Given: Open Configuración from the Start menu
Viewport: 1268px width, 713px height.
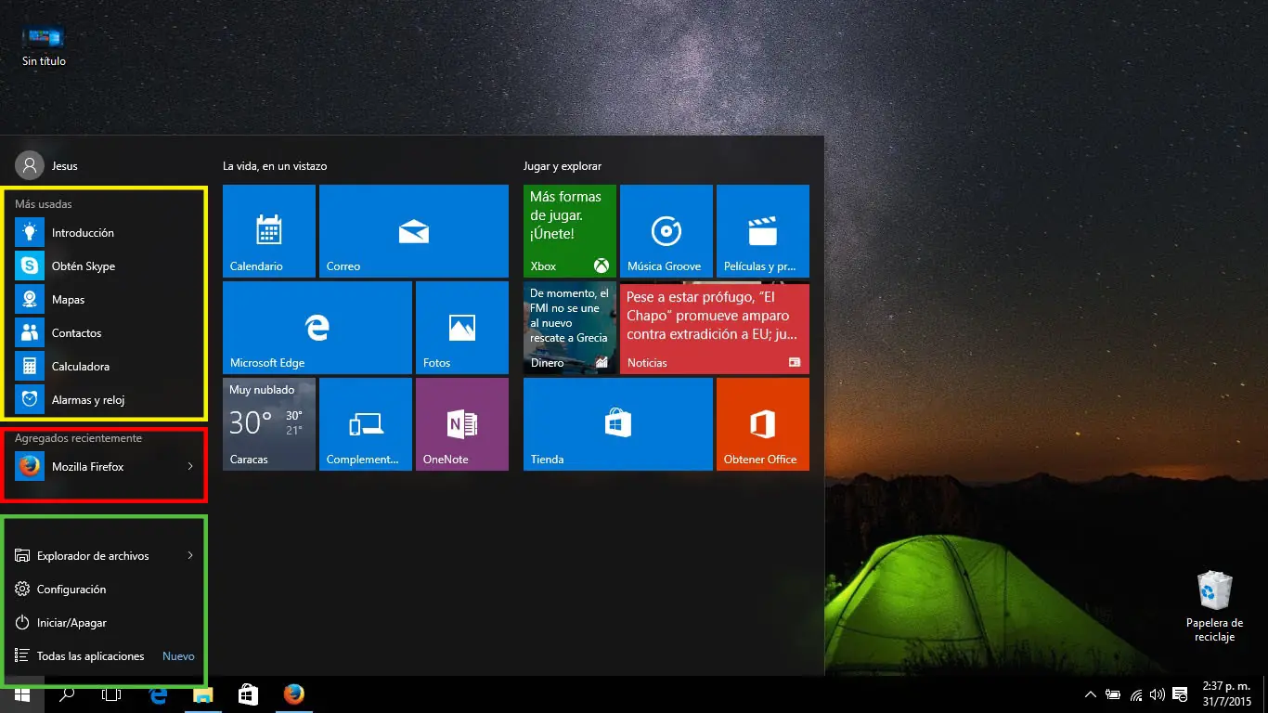Looking at the screenshot, I should click(x=71, y=590).
